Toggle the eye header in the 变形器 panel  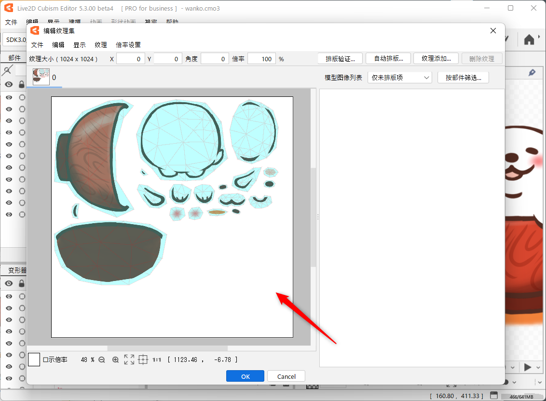tap(9, 283)
